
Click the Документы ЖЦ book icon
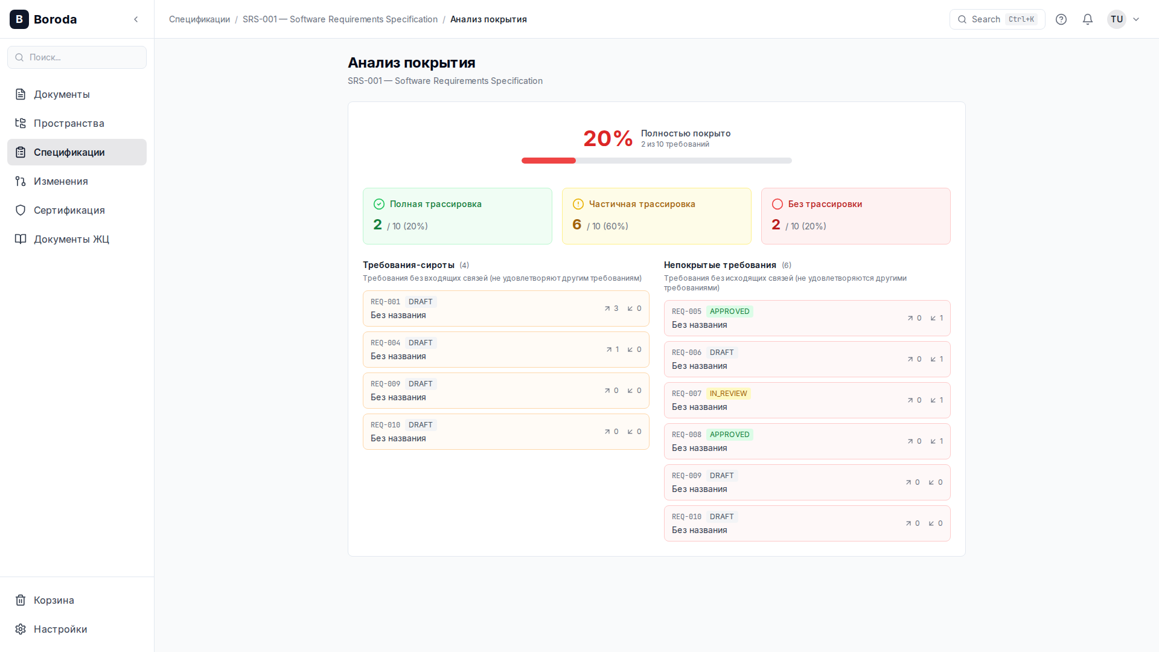point(21,239)
